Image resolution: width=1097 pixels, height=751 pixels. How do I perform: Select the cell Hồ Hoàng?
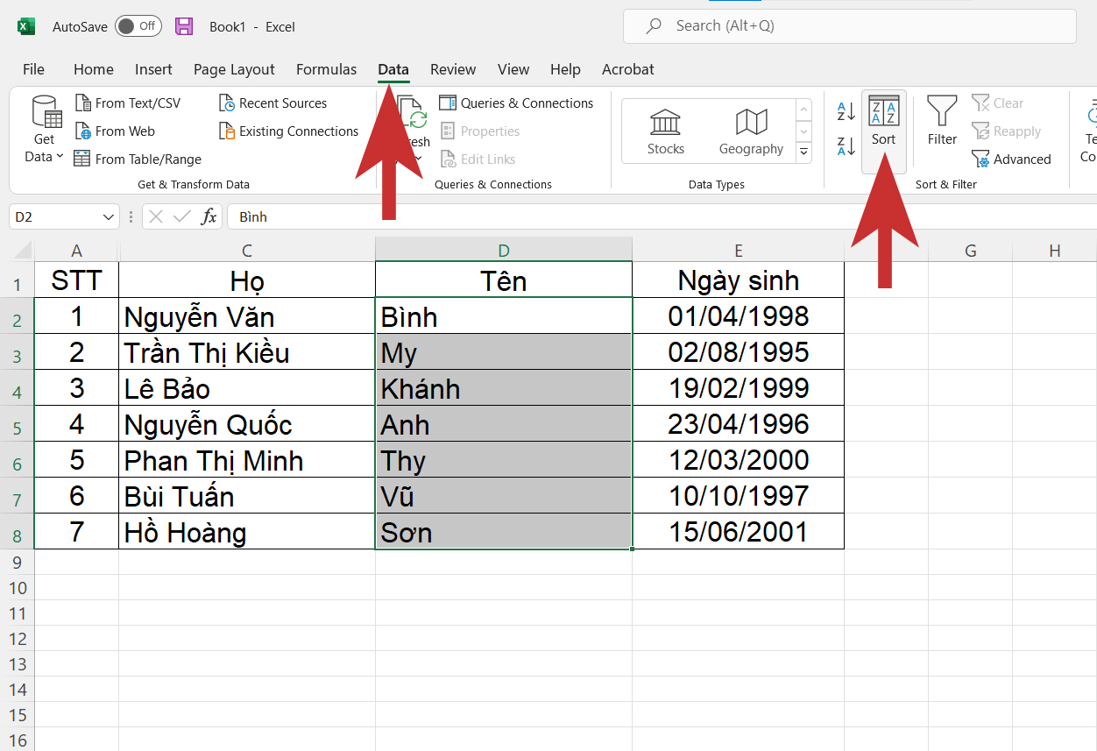tap(247, 531)
